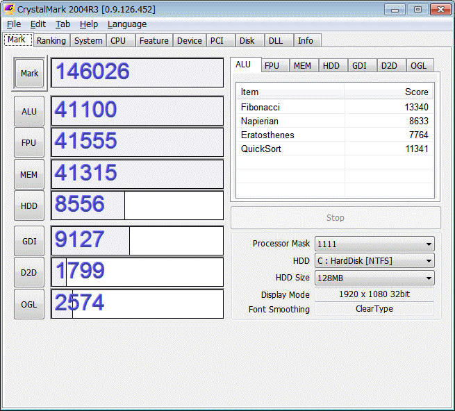Show HDD results detail tab

tap(333, 66)
